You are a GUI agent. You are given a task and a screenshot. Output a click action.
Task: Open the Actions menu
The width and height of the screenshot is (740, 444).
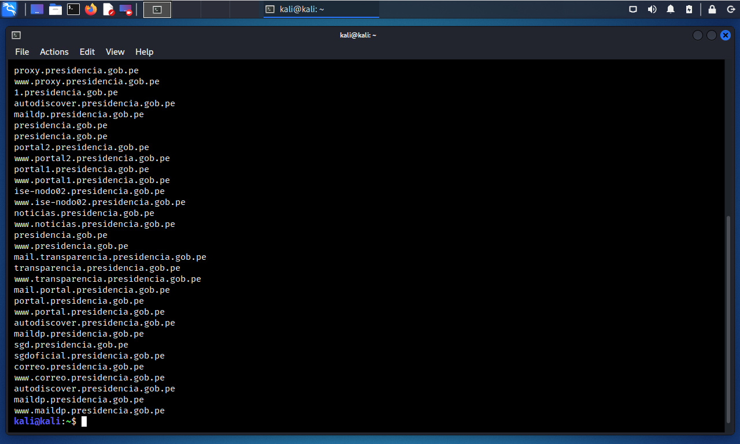point(54,52)
